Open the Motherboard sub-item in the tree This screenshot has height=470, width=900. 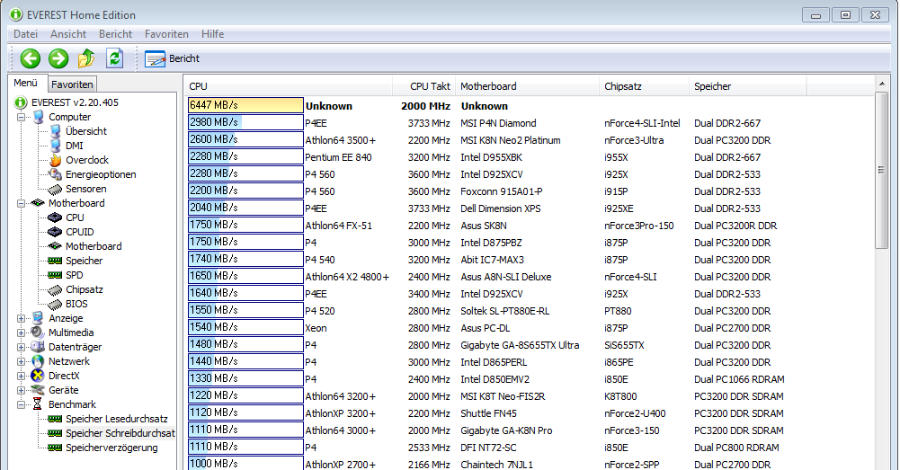pos(94,246)
